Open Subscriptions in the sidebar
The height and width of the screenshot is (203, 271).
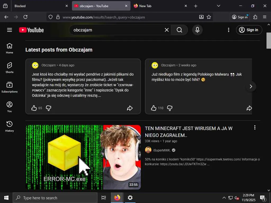[10, 87]
